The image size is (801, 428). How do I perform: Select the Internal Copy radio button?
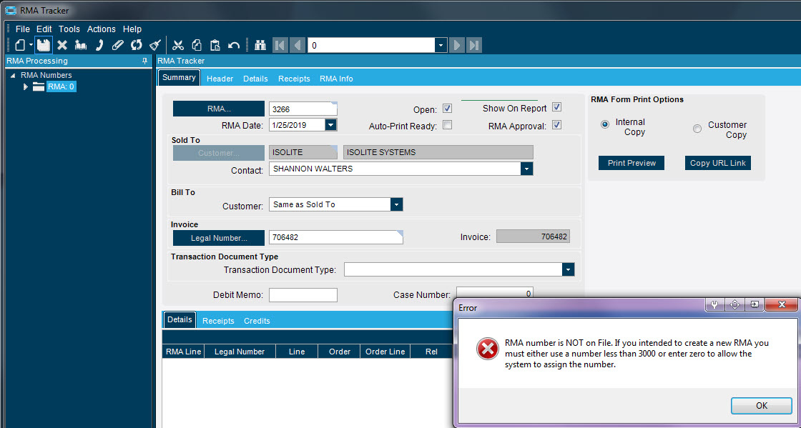pos(605,124)
